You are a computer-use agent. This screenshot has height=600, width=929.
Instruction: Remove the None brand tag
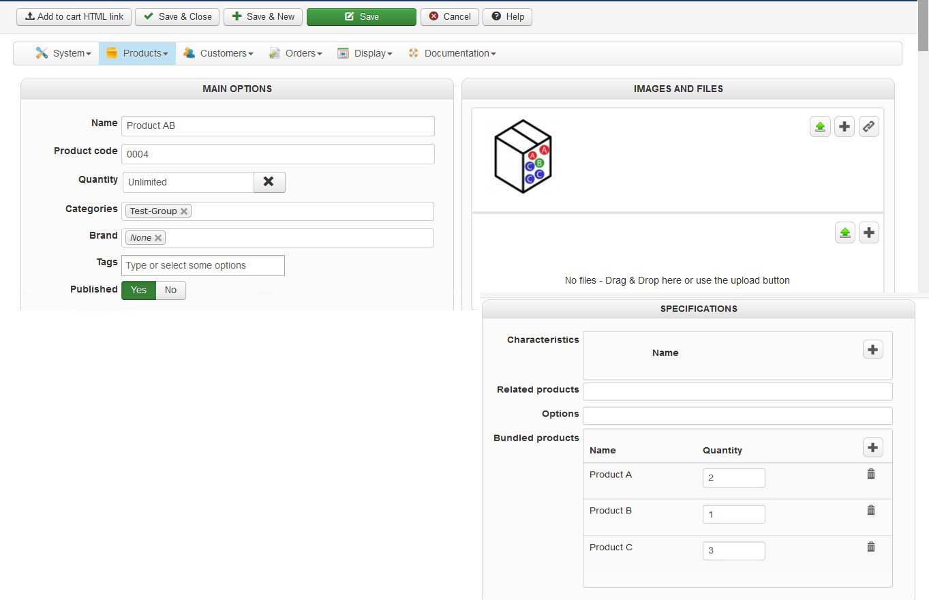[158, 238]
